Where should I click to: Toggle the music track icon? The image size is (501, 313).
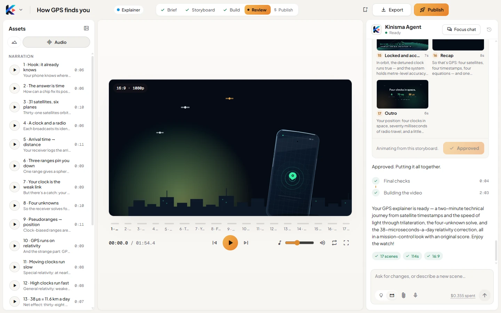pos(280,243)
